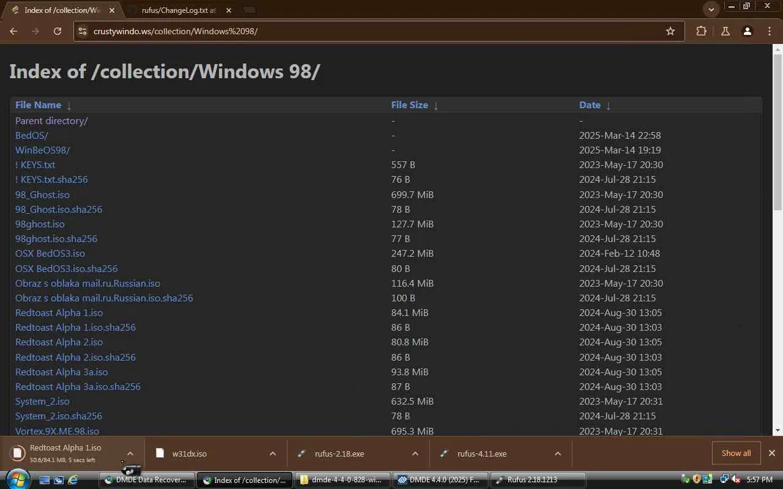
Task: Open the Parent directory link
Action: tap(51, 121)
